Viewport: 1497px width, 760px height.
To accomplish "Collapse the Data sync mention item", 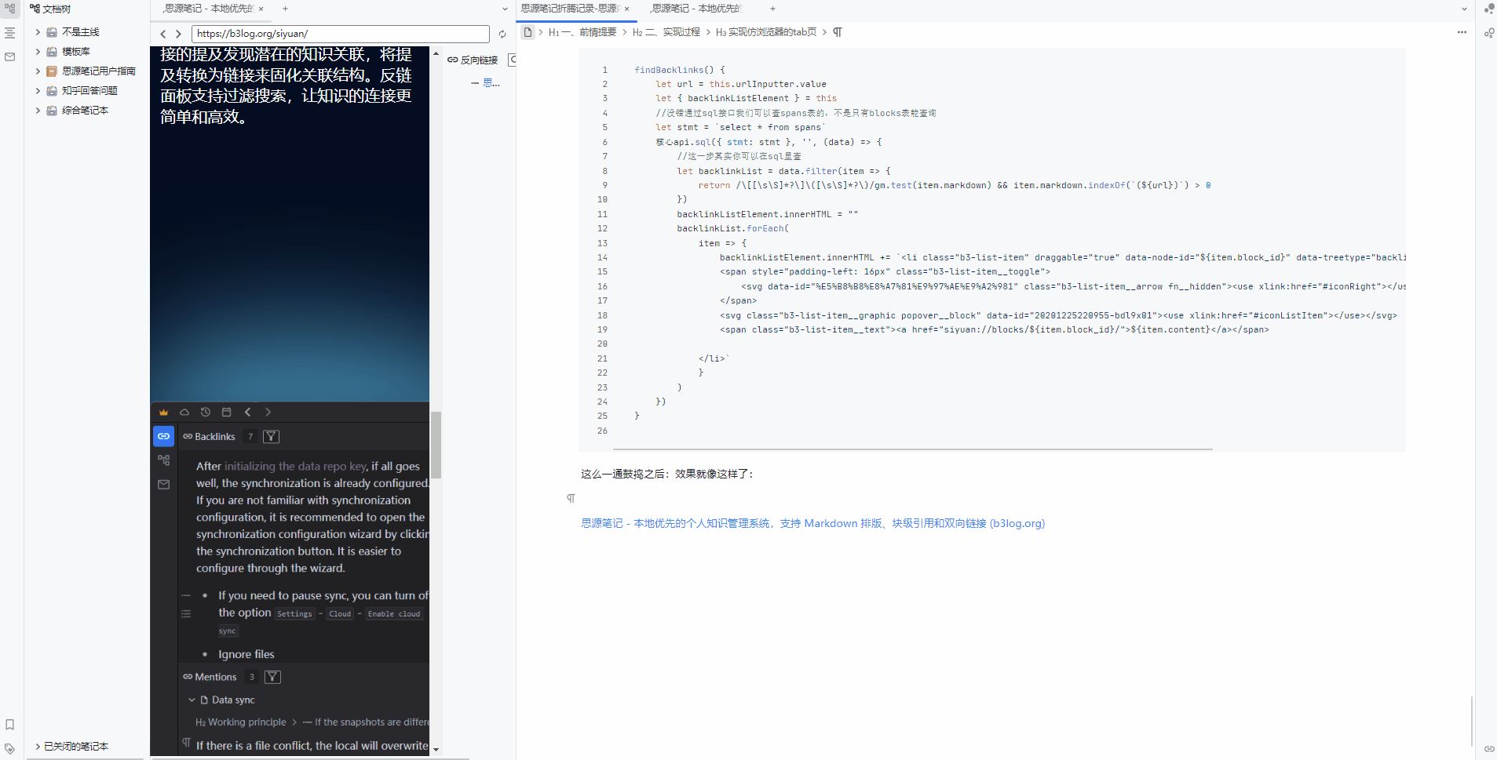I will pyautogui.click(x=192, y=700).
